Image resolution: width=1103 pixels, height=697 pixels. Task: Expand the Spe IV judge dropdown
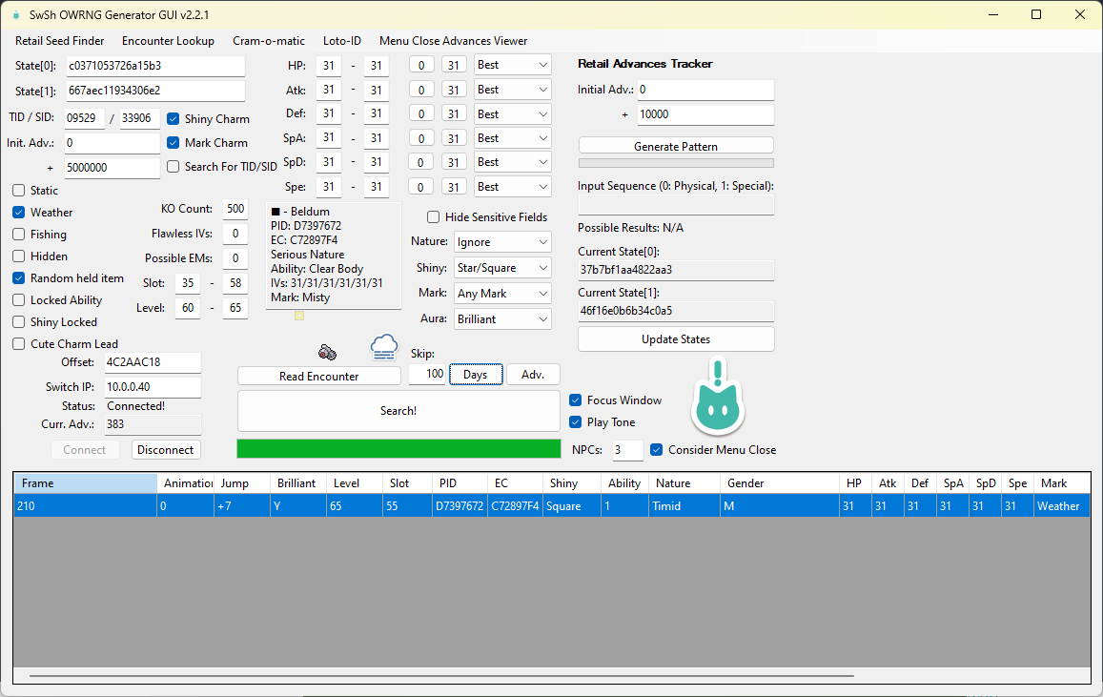click(512, 186)
